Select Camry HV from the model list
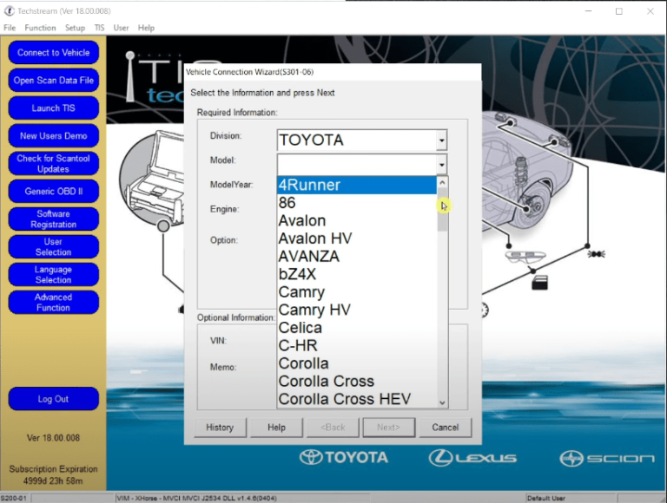The height and width of the screenshot is (503, 667). [314, 310]
